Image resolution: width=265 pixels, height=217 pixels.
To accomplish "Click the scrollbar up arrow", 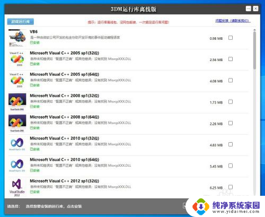I will [254, 30].
